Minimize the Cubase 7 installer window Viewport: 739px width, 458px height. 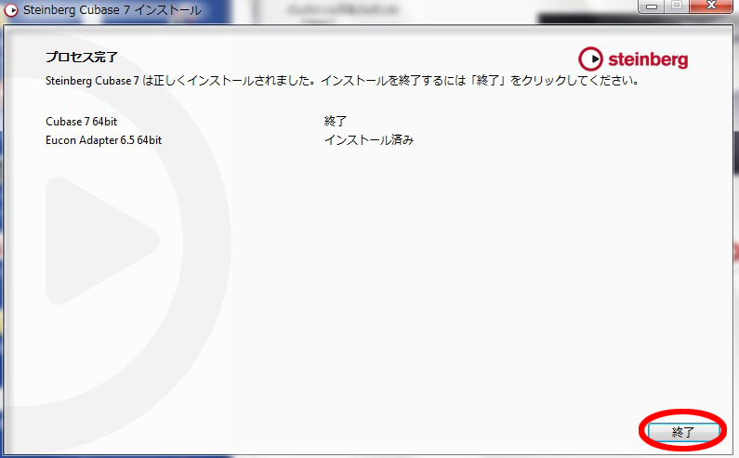[652, 7]
